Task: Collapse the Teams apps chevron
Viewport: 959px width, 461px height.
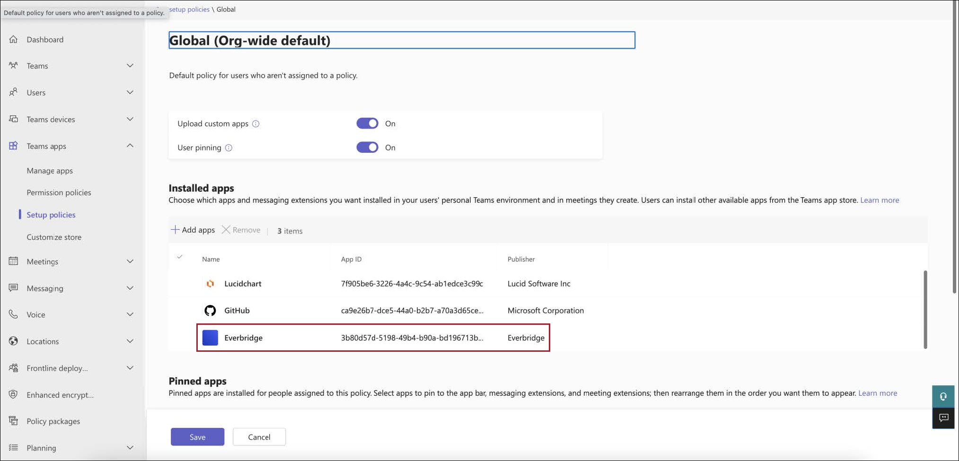Action: click(x=130, y=146)
